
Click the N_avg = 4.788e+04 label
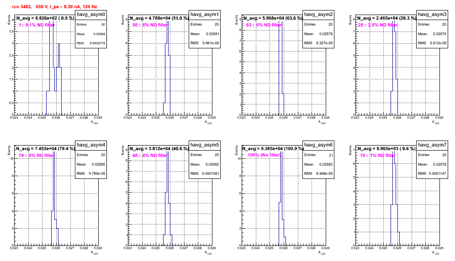pos(159,18)
